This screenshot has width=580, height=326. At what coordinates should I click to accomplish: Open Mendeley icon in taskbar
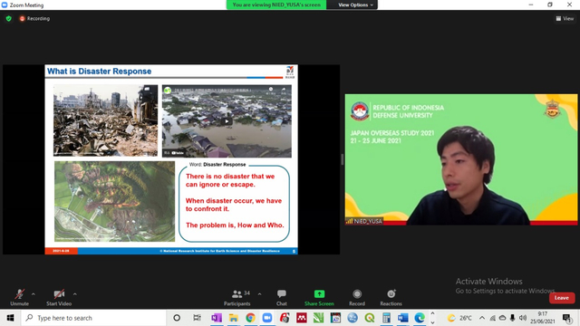coord(302,318)
